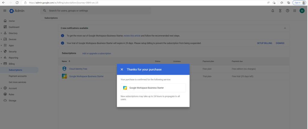Click the Payment due column header
The image size is (308, 129).
click(x=237, y=61)
